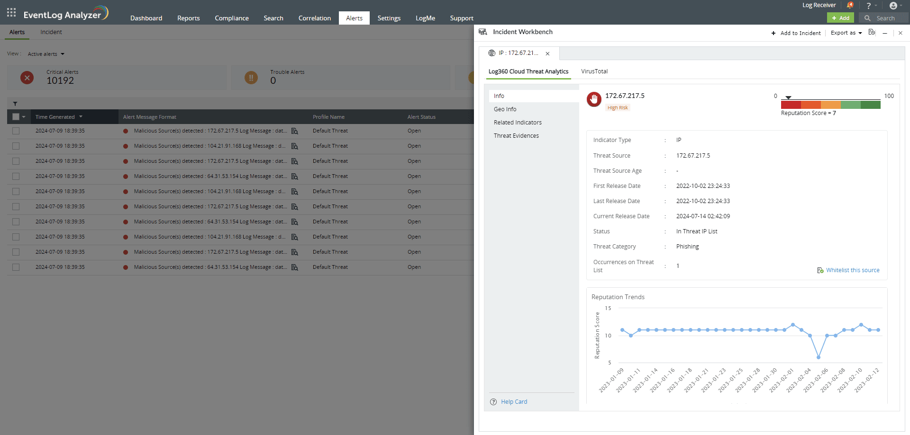
Task: Switch to the VirusTotal tab
Action: 594,71
